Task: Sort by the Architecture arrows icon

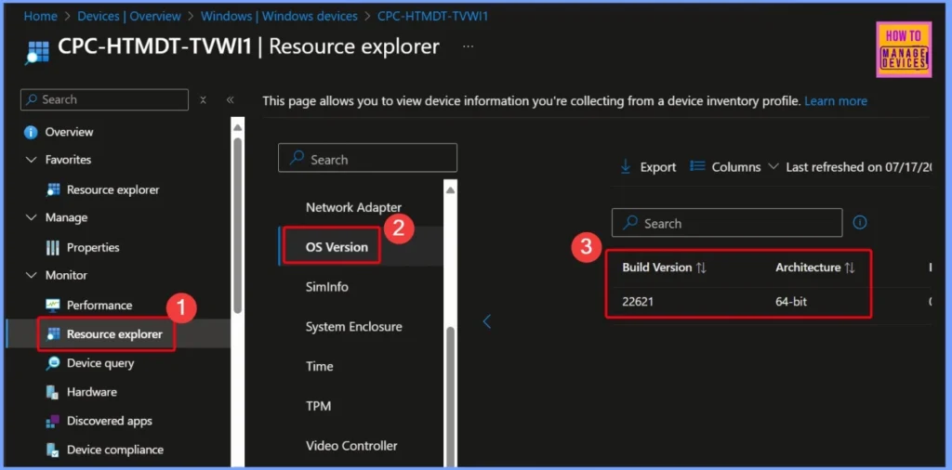Action: [x=850, y=268]
